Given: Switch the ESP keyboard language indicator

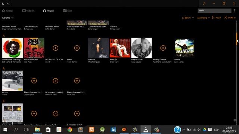Looking at the screenshot, I should [x=216, y=130].
